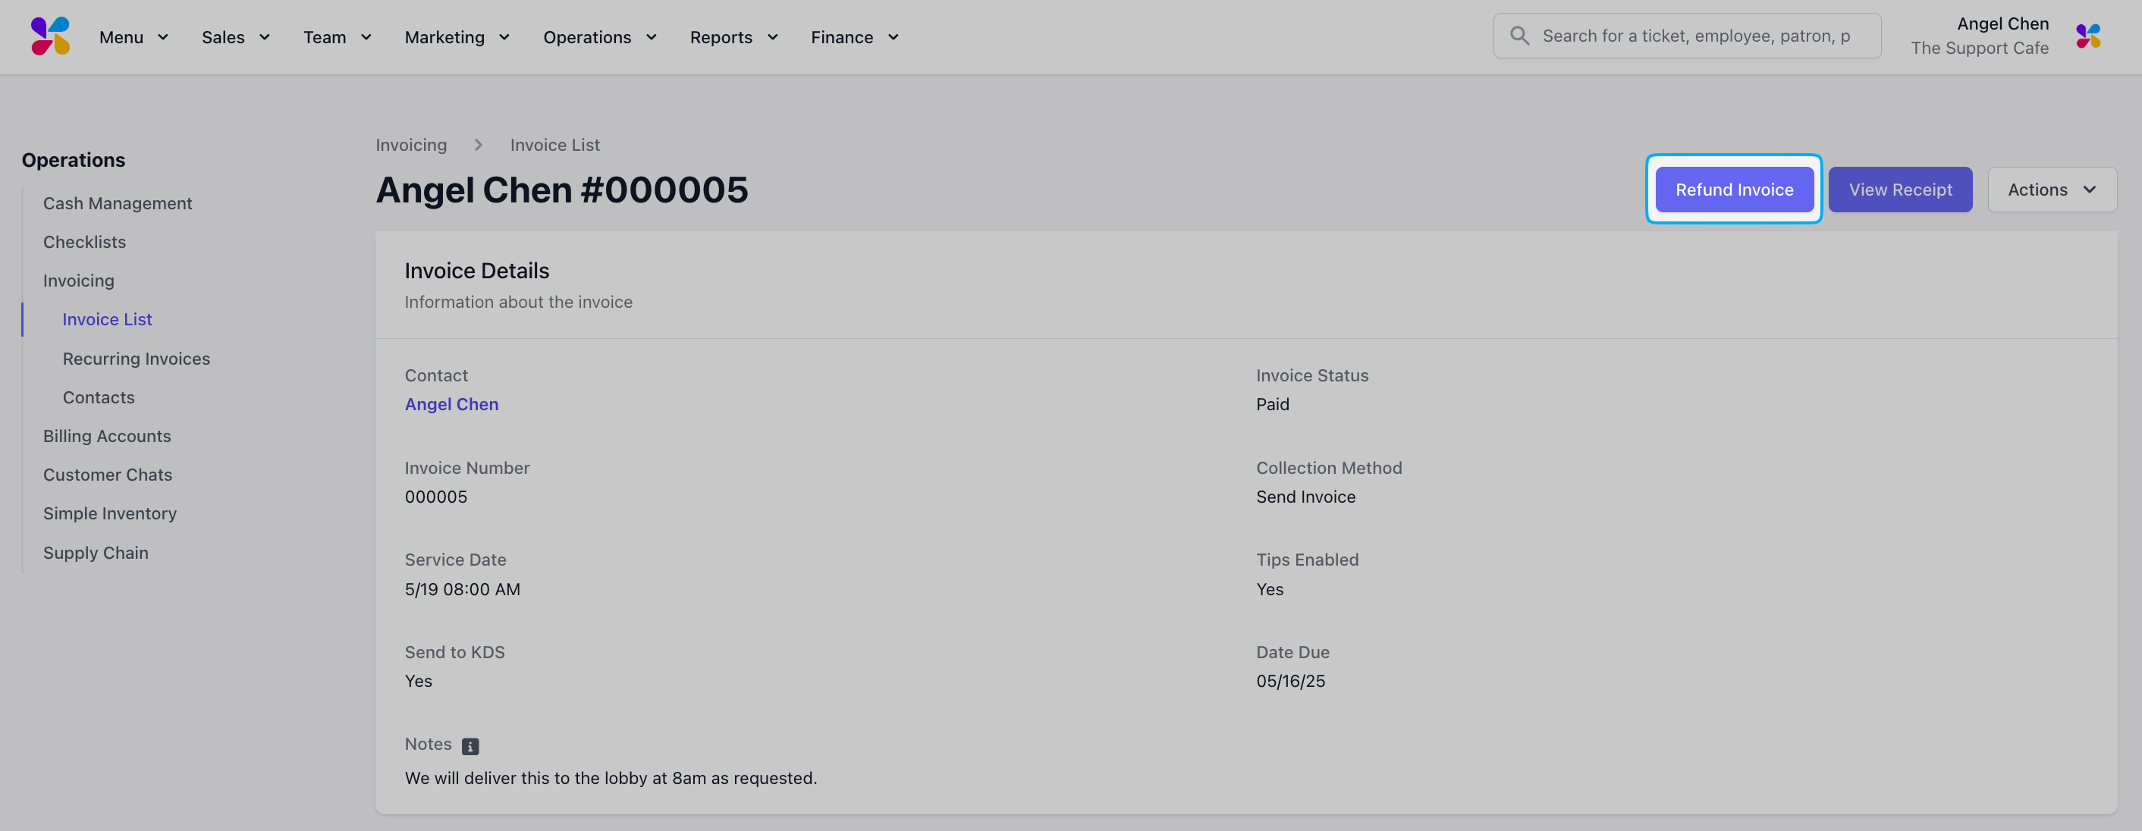Screen dimensions: 2142x831
Task: Click the colorful app logo top-left
Action: point(50,36)
